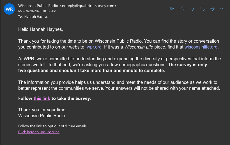Click the Reply All double-arrow icon

click(202, 9)
